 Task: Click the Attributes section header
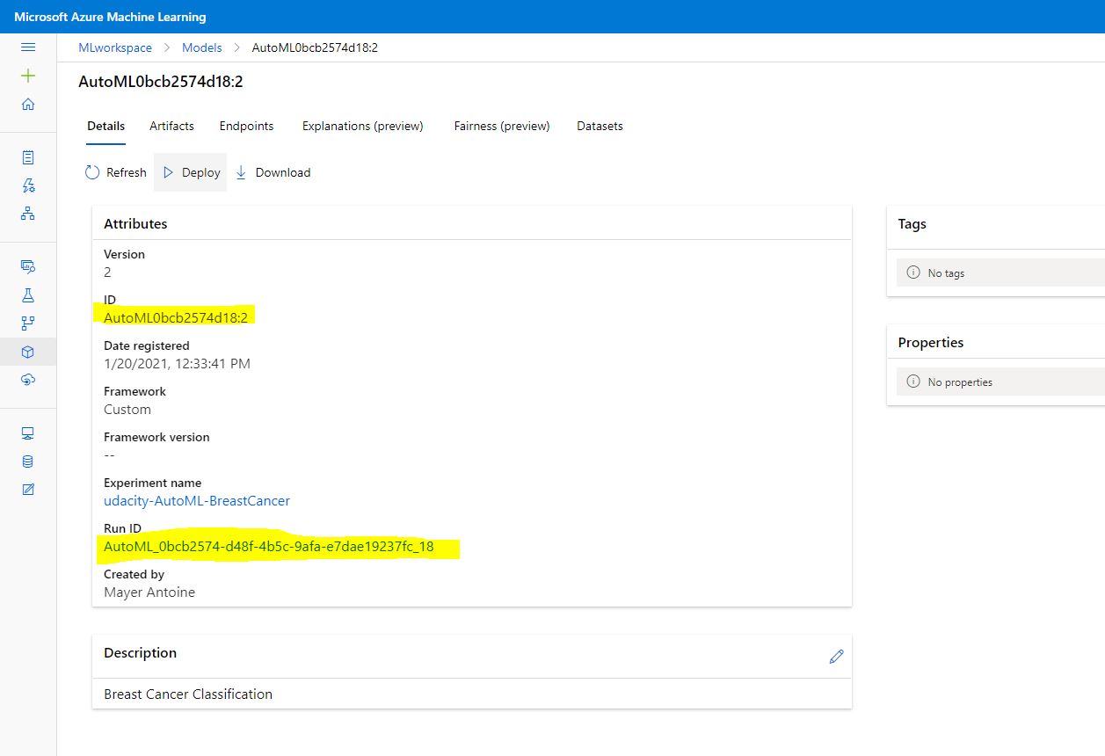[135, 224]
